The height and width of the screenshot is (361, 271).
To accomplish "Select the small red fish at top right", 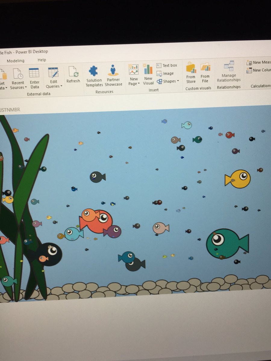I will (230, 135).
